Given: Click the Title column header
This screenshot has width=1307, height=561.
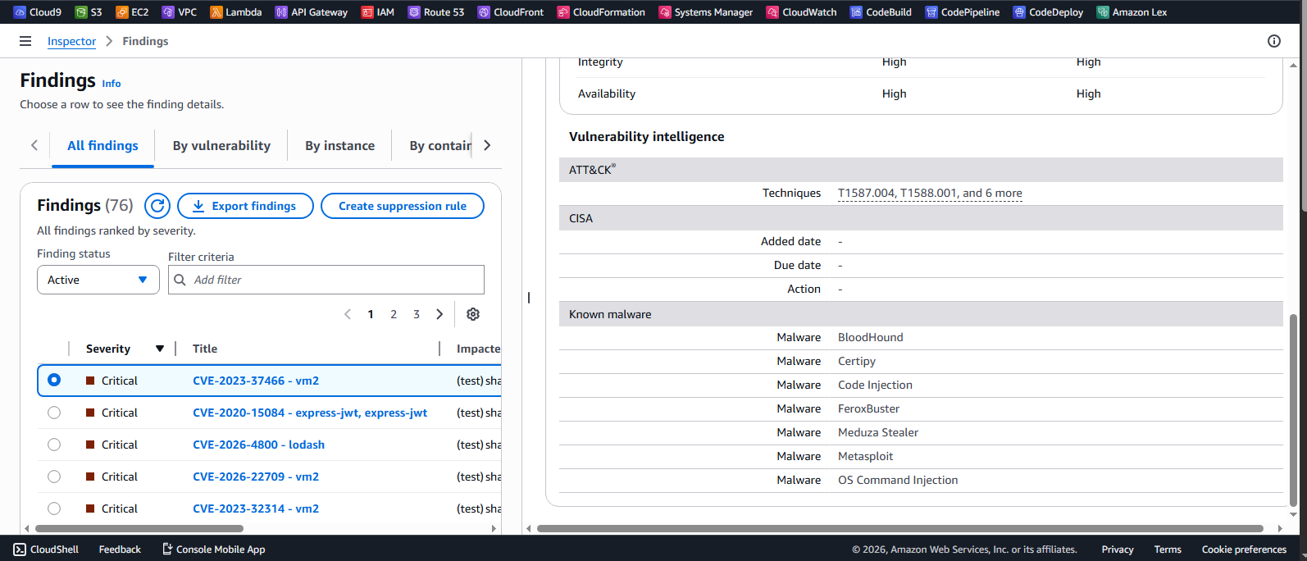Looking at the screenshot, I should point(205,349).
